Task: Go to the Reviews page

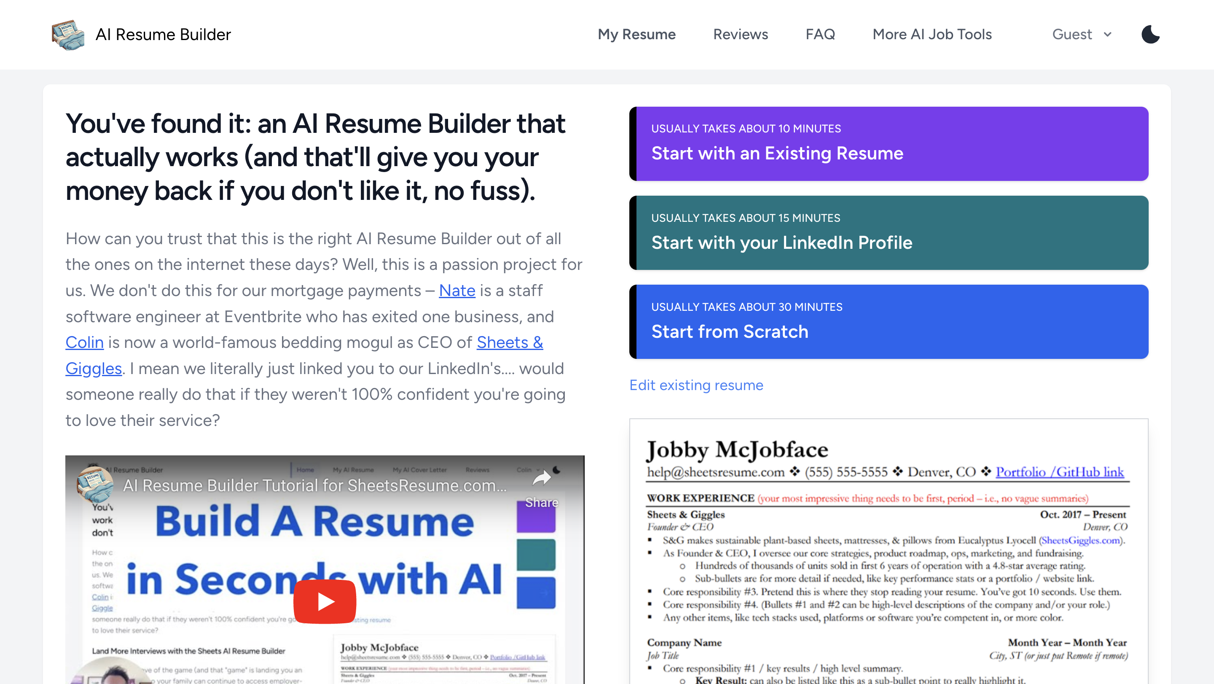Action: point(740,35)
